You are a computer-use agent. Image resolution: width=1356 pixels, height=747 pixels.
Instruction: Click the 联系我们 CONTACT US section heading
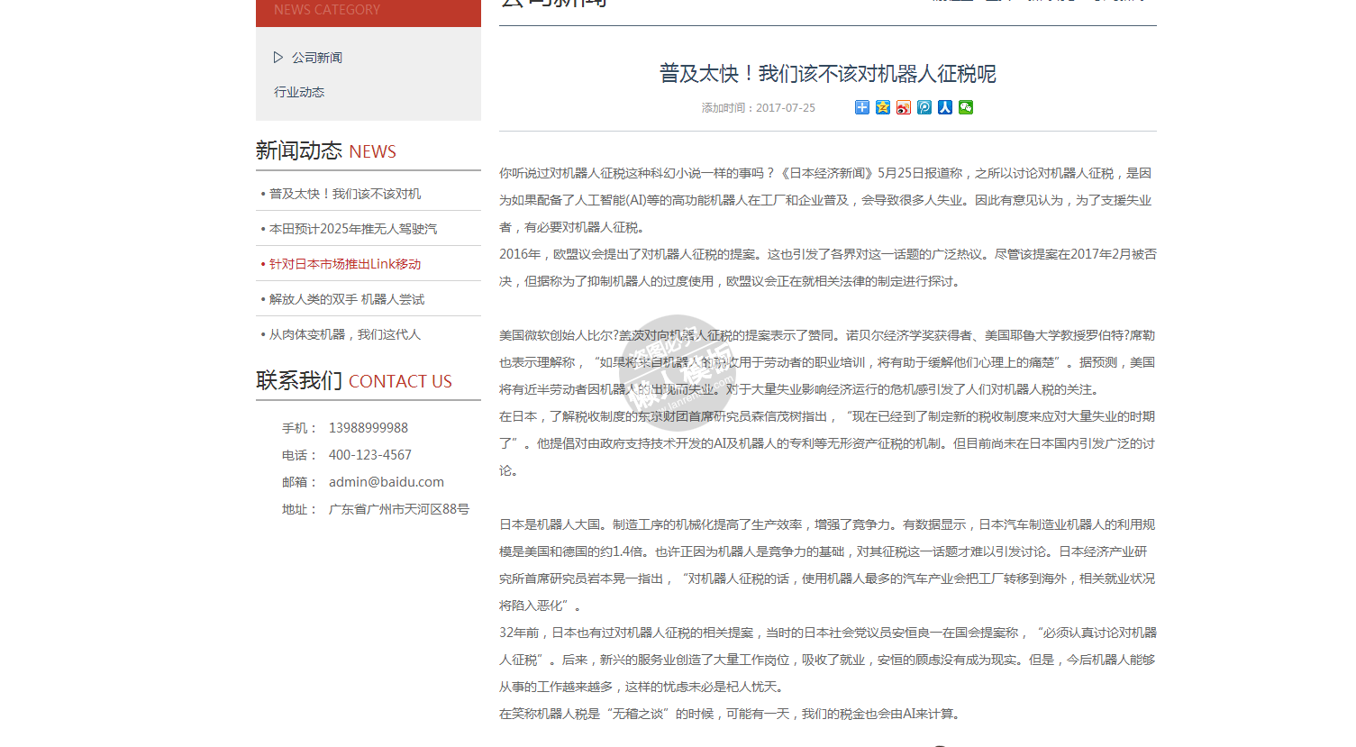pos(354,380)
